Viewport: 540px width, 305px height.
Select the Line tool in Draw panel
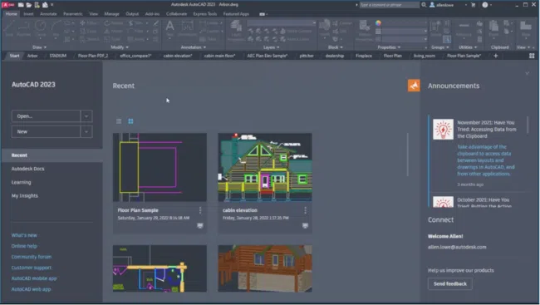8,28
